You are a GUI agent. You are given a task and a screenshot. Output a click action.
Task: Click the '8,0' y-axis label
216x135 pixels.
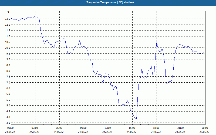(x=8, y=71)
